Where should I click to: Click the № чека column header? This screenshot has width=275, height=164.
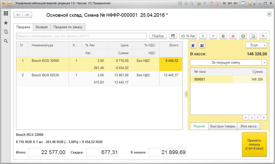tap(212, 72)
